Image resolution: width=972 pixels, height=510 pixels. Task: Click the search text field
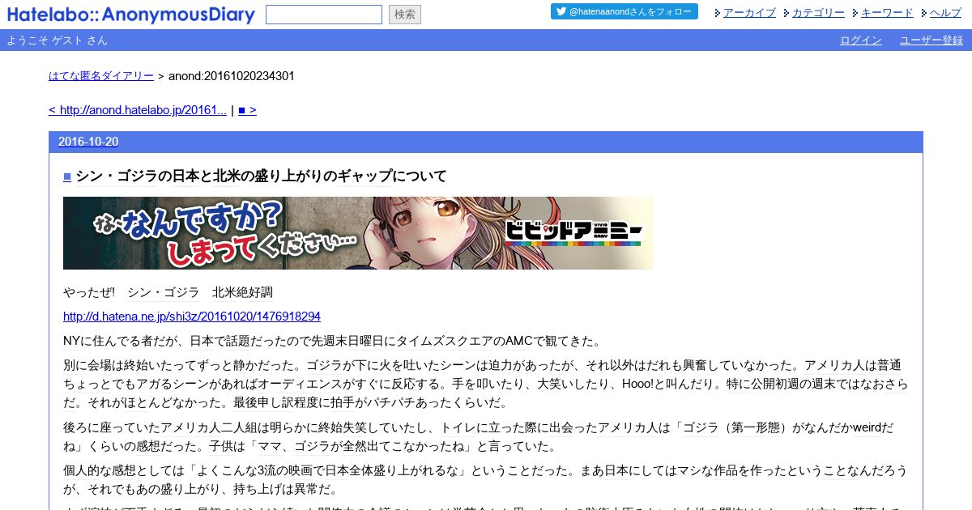pos(324,15)
